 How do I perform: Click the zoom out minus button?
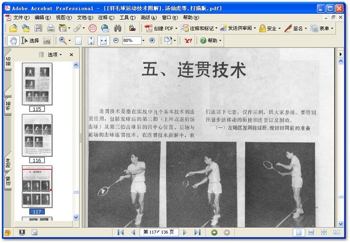pos(116,41)
